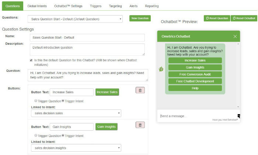Click Free Conversion Audit preview button
This screenshot has width=258, height=155.
[x=195, y=74]
